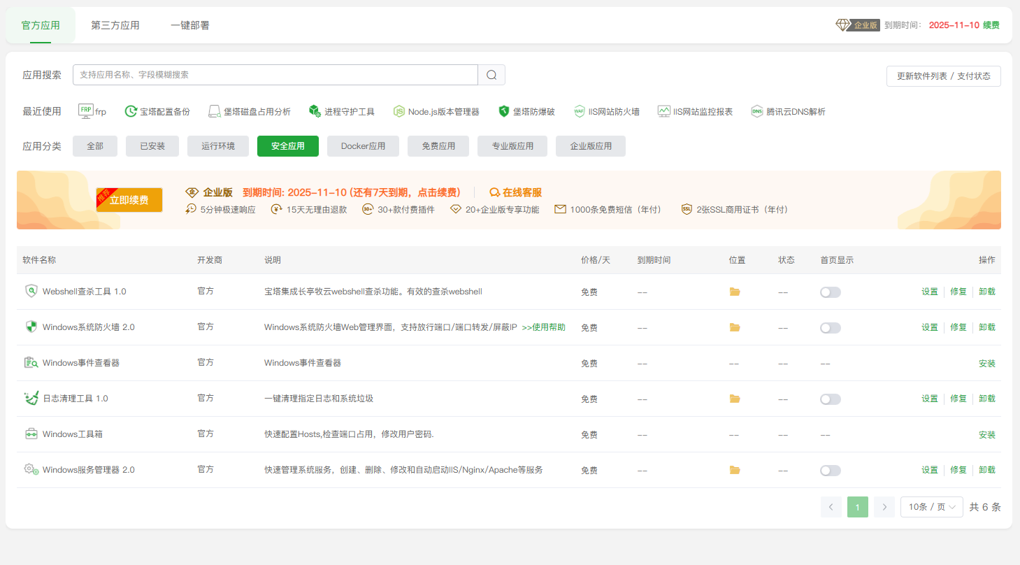
Task: Switch to the 一键部署 tab
Action: [x=189, y=24]
